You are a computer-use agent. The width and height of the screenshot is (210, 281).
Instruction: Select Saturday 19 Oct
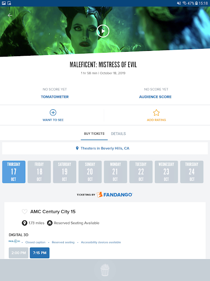64,172
